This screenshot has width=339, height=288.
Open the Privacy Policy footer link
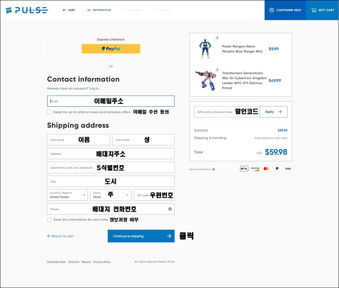click(102, 262)
